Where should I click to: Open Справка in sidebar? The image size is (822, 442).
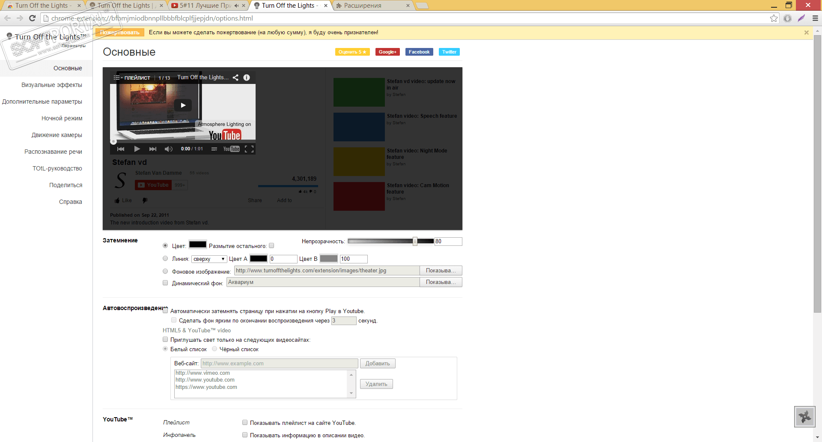tap(71, 202)
